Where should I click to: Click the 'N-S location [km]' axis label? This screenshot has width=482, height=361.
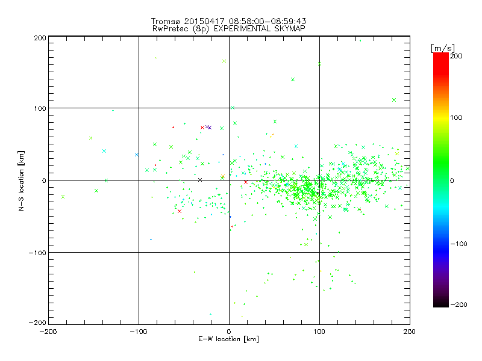coord(21,180)
